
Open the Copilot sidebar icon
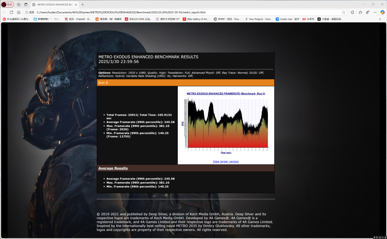click(383, 12)
